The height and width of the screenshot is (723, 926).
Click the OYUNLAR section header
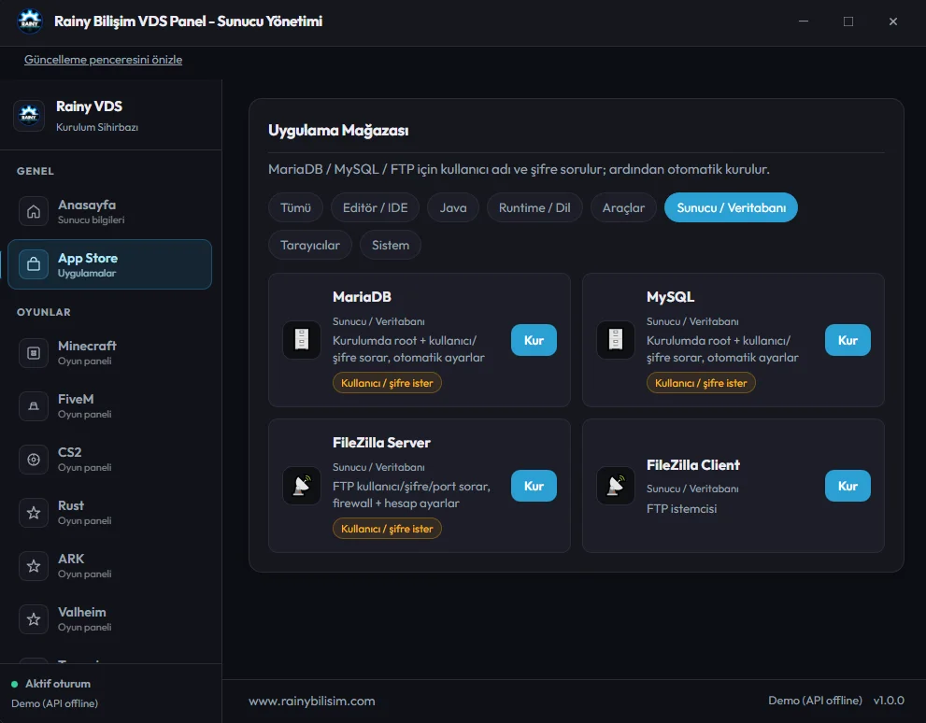tap(44, 312)
